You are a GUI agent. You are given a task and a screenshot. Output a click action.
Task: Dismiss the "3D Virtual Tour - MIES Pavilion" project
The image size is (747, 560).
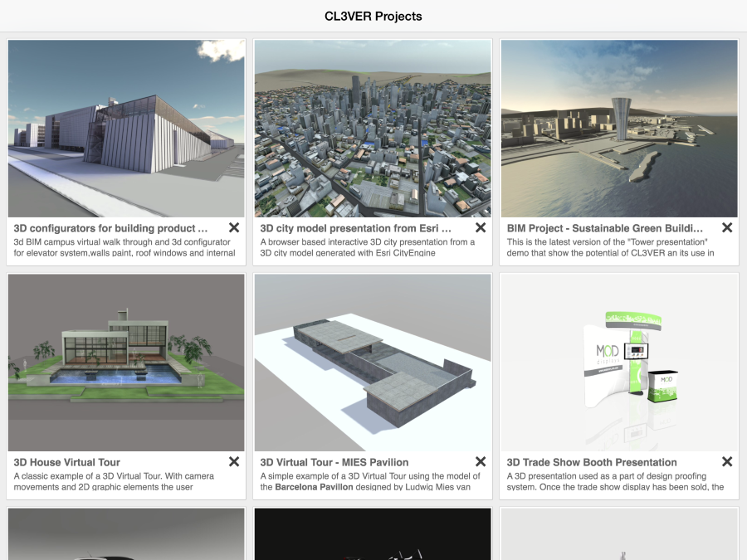point(481,461)
